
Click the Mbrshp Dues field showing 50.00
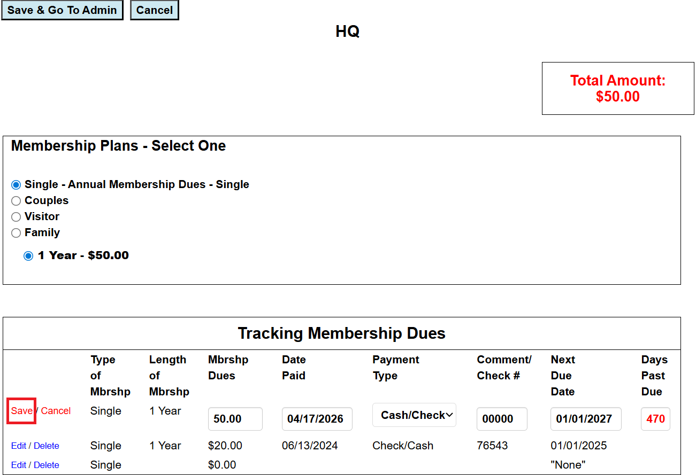(235, 419)
